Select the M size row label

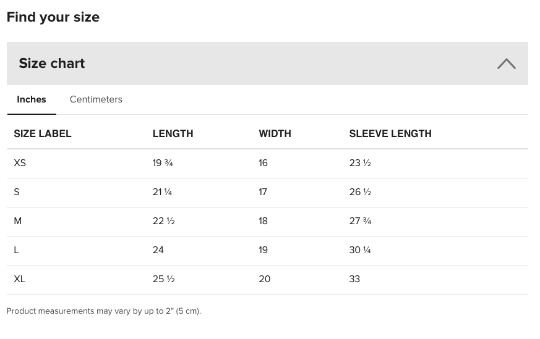(x=17, y=221)
